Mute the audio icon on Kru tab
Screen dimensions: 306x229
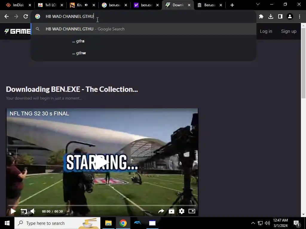tap(86, 5)
